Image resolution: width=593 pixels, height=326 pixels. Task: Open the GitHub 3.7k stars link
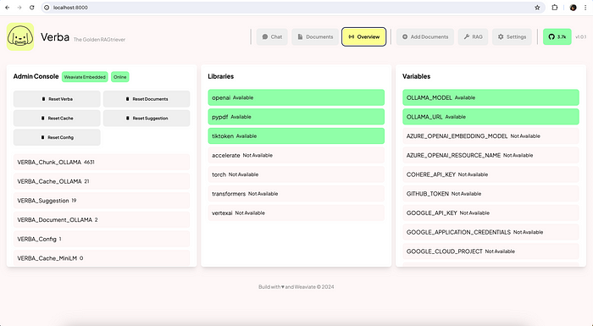pos(557,36)
